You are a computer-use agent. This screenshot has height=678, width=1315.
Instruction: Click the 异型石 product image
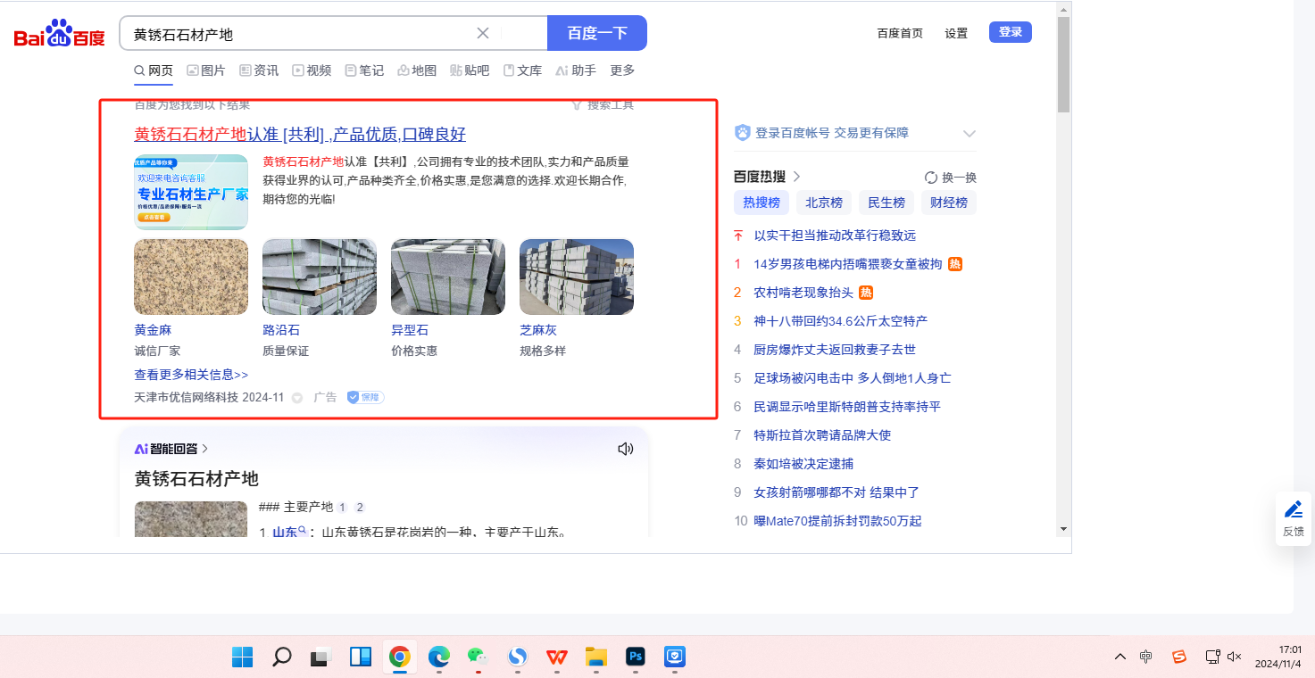(x=448, y=277)
